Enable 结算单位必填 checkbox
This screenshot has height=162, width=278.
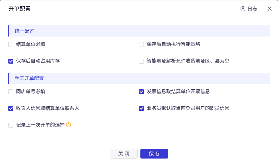11,44
